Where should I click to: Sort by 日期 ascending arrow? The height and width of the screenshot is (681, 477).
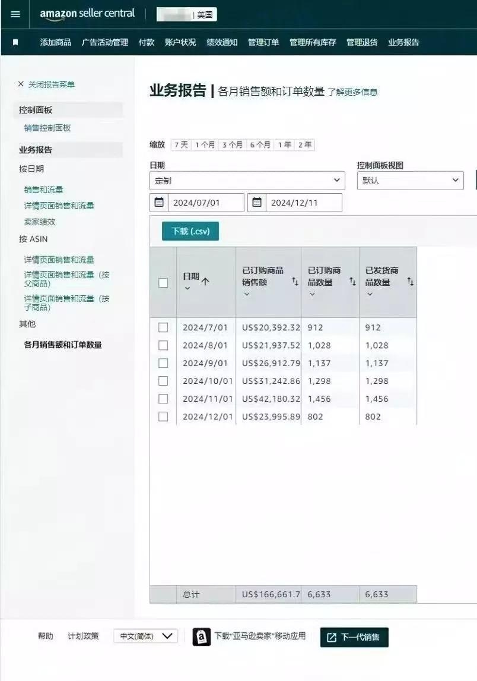tap(205, 281)
